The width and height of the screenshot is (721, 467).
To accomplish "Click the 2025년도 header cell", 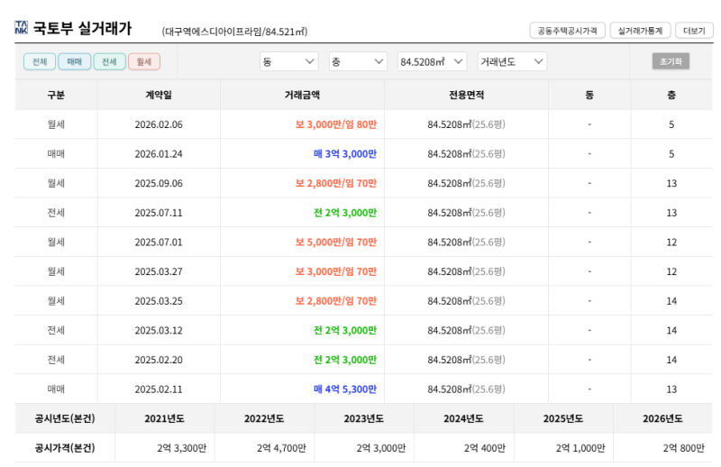I will click(563, 418).
